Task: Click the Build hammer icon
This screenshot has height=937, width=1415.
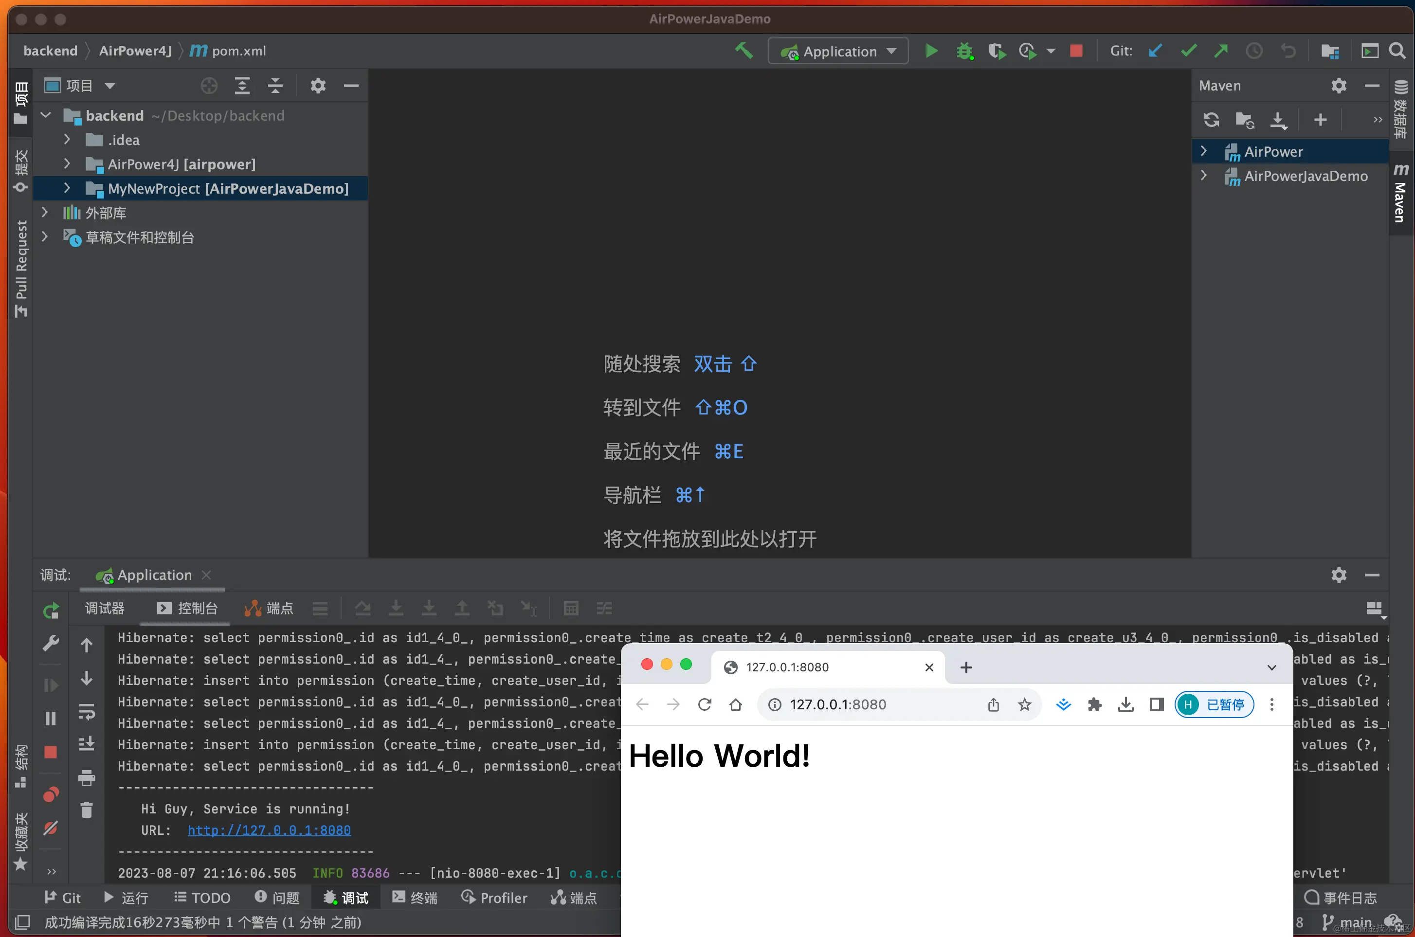Action: click(x=744, y=51)
